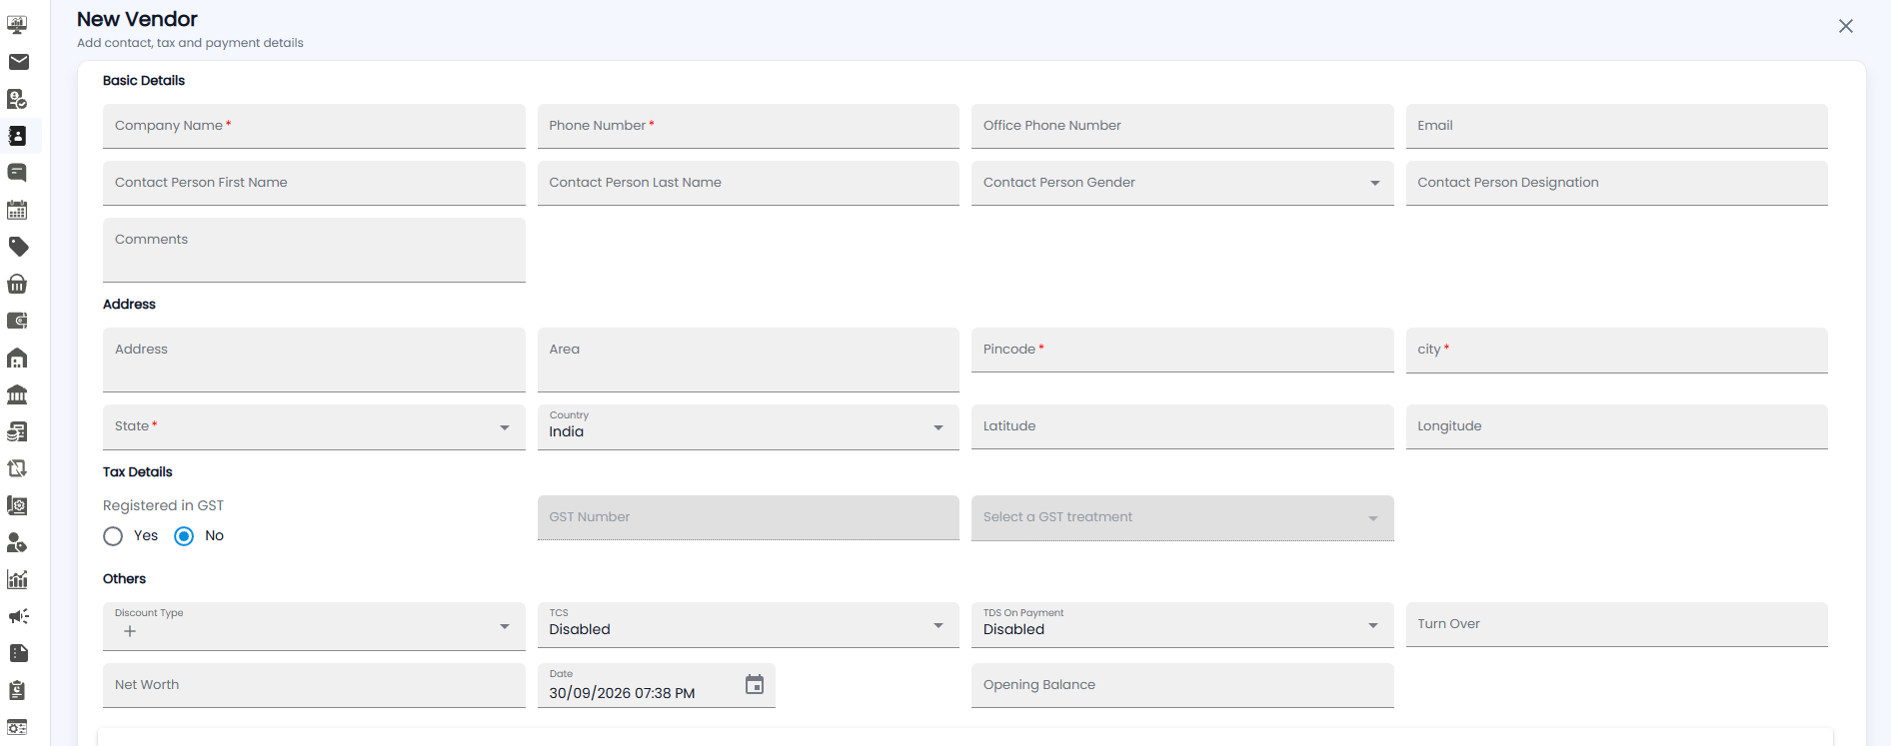Click the Opening Balance field
This screenshot has width=1891, height=746.
[x=1182, y=685]
